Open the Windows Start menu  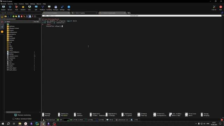coord(3,124)
